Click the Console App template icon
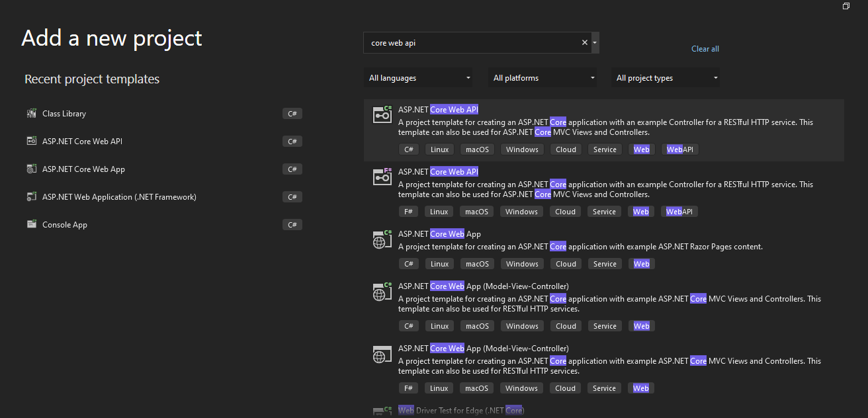Screen dimensions: 868x418 coord(31,225)
